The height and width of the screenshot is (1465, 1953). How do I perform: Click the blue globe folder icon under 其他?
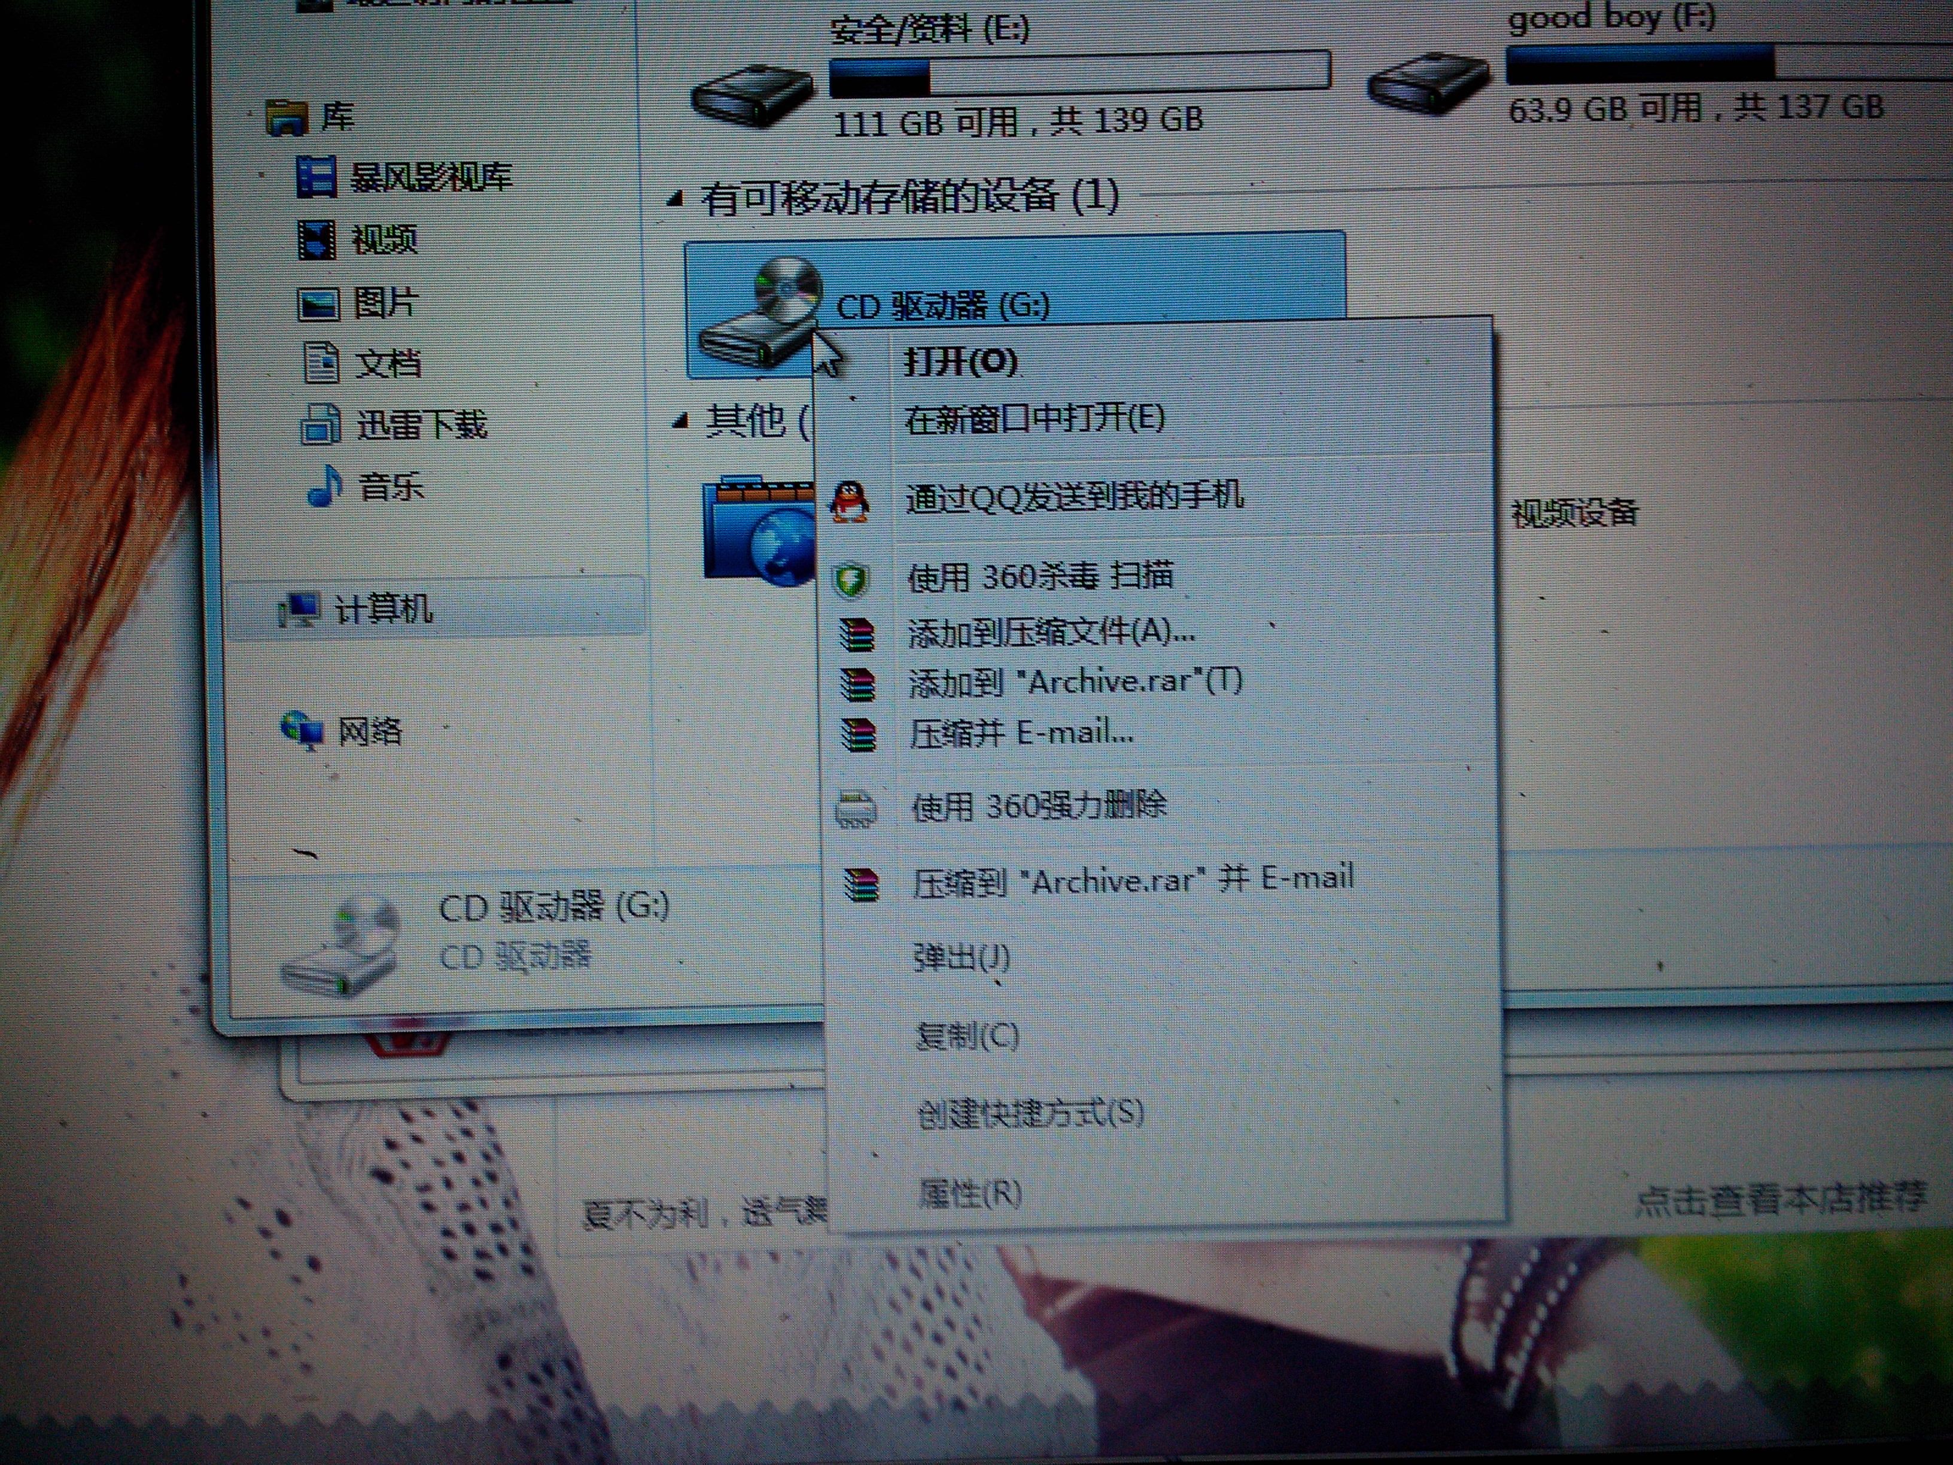[759, 531]
